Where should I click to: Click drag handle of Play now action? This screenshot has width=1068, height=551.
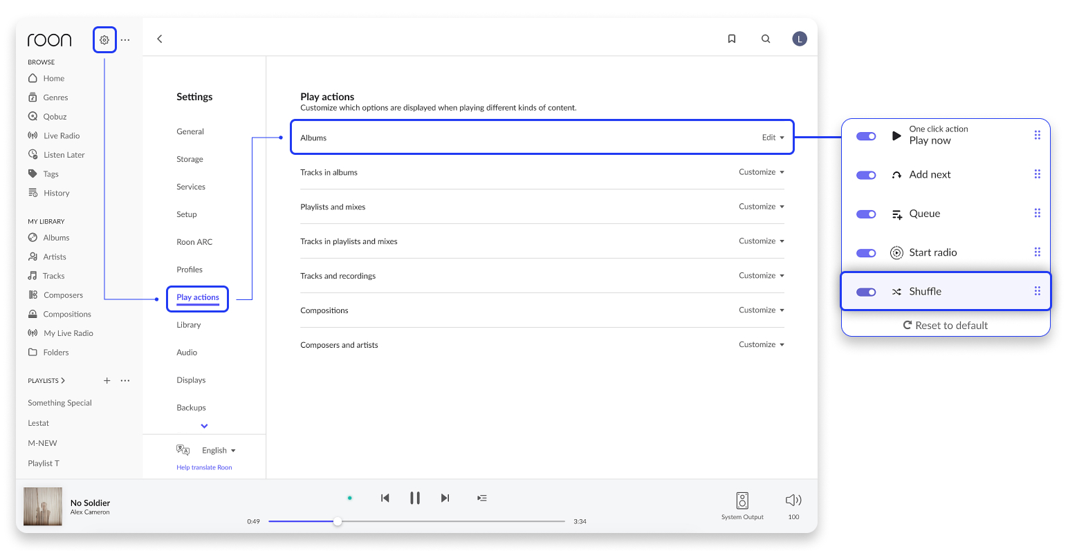coord(1037,135)
